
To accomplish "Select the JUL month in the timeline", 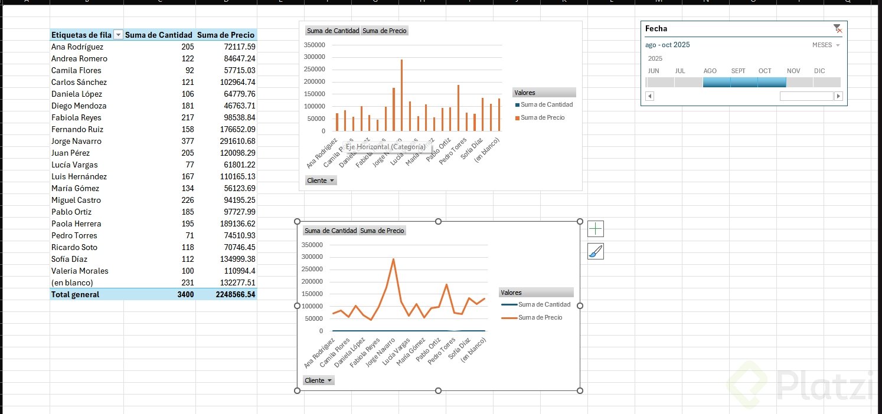I will (x=688, y=82).
